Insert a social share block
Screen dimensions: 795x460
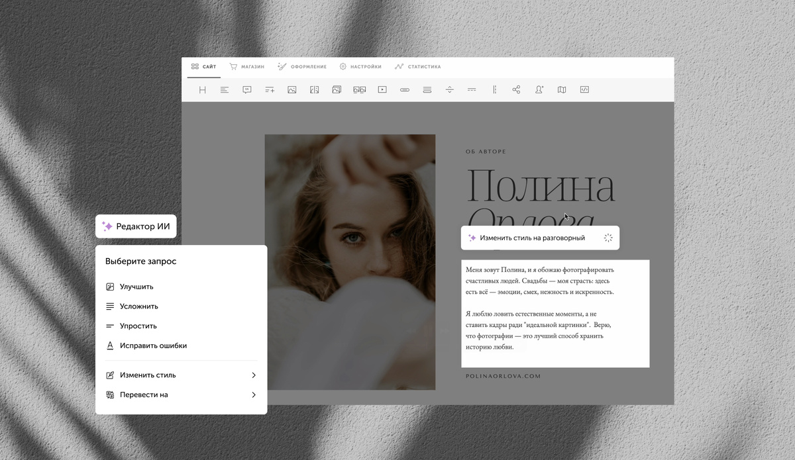pyautogui.click(x=517, y=90)
